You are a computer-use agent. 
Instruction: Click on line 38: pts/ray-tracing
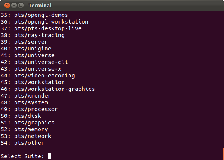pyautogui.click(x=33, y=35)
